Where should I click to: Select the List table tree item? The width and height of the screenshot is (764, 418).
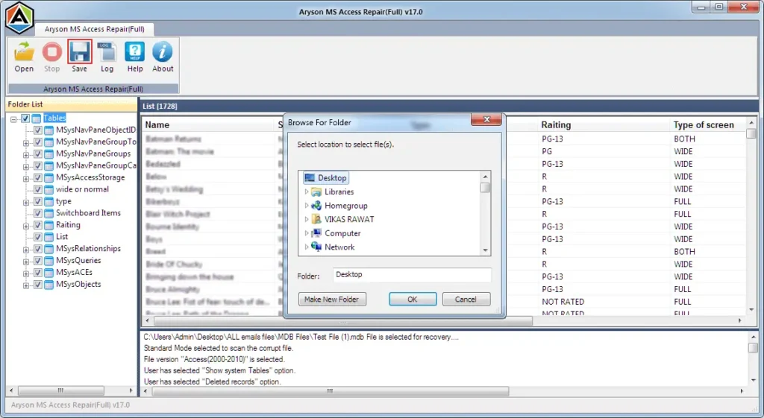click(x=62, y=237)
